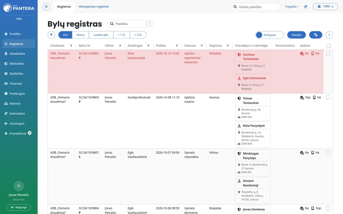
Task: Click the Ataskaitos document icon
Action: 6,54
